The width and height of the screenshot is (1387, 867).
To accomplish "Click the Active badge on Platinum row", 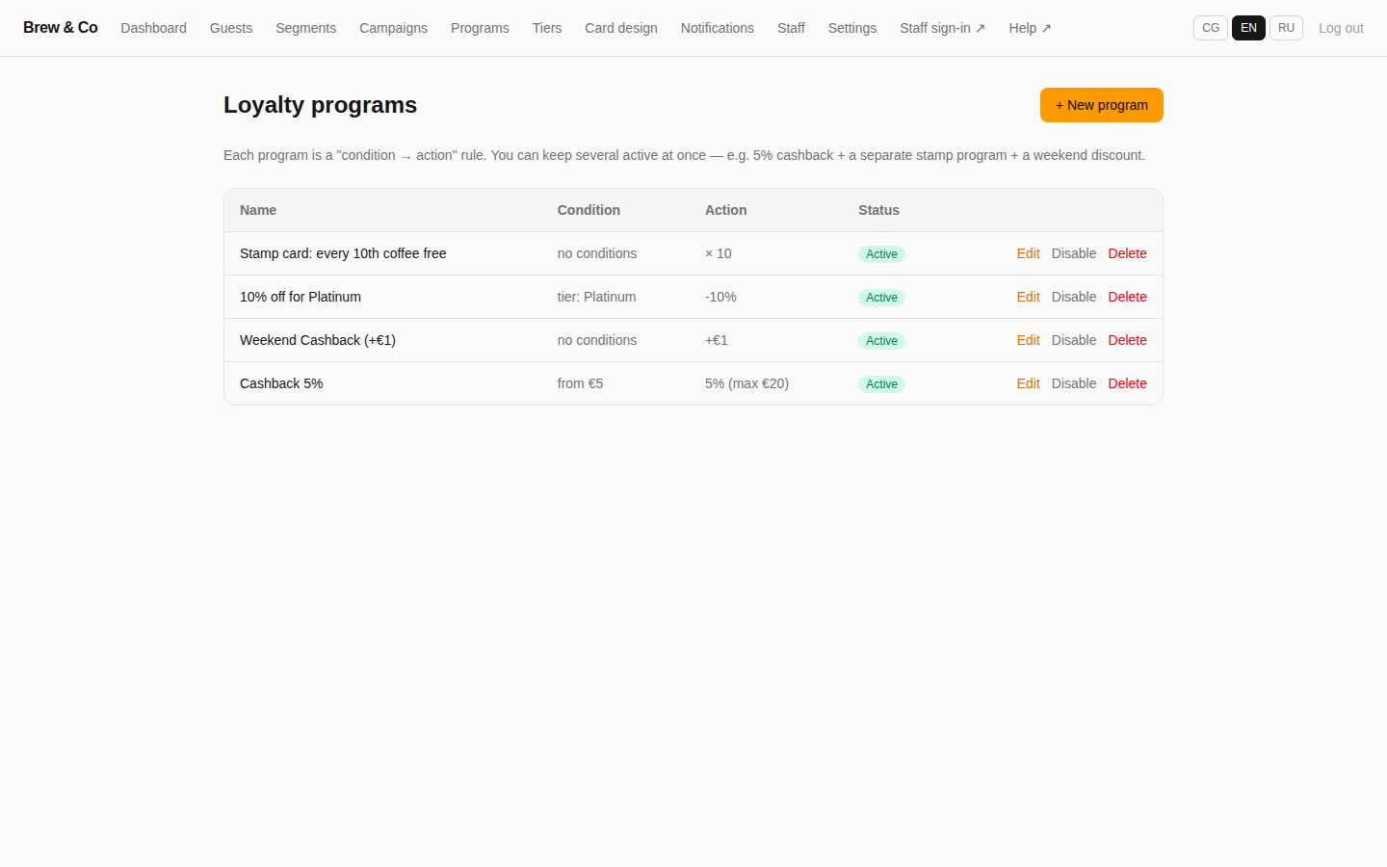I will pos(881,298).
